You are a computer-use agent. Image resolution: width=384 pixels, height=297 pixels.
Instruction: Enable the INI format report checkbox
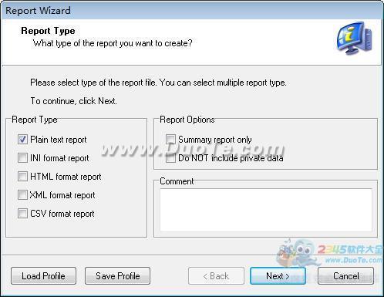point(22,158)
